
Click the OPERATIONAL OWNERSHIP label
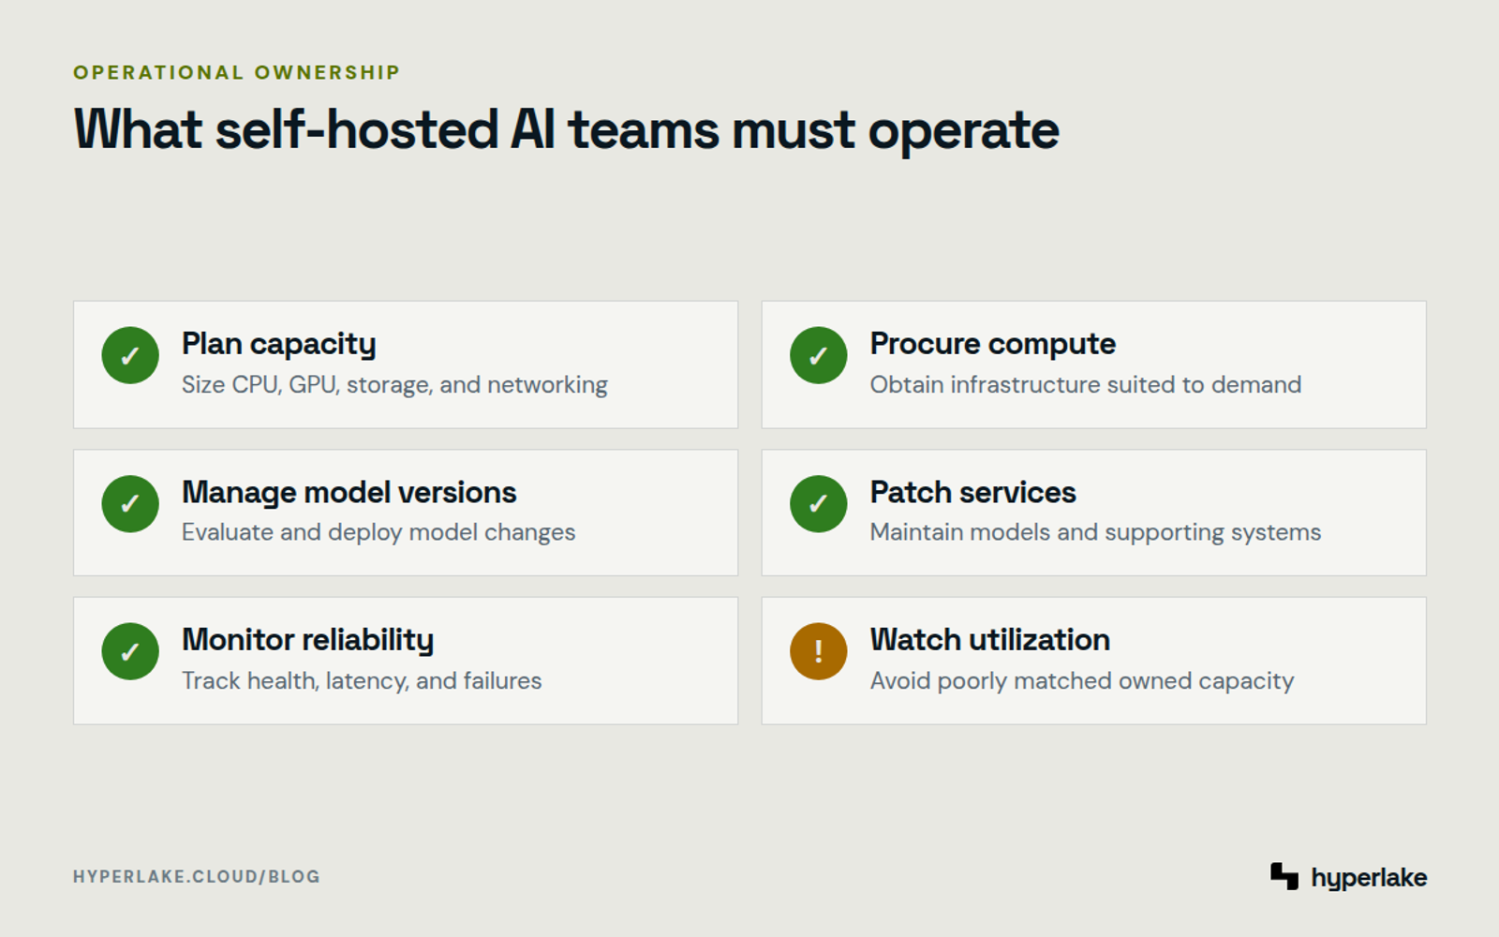236,72
